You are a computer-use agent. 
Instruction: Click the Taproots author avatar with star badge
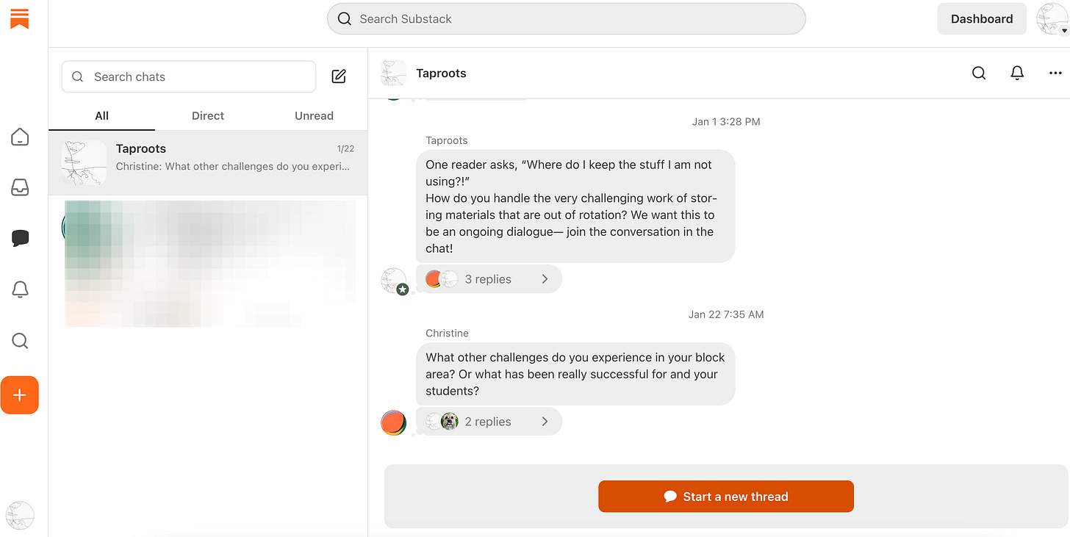tap(395, 281)
